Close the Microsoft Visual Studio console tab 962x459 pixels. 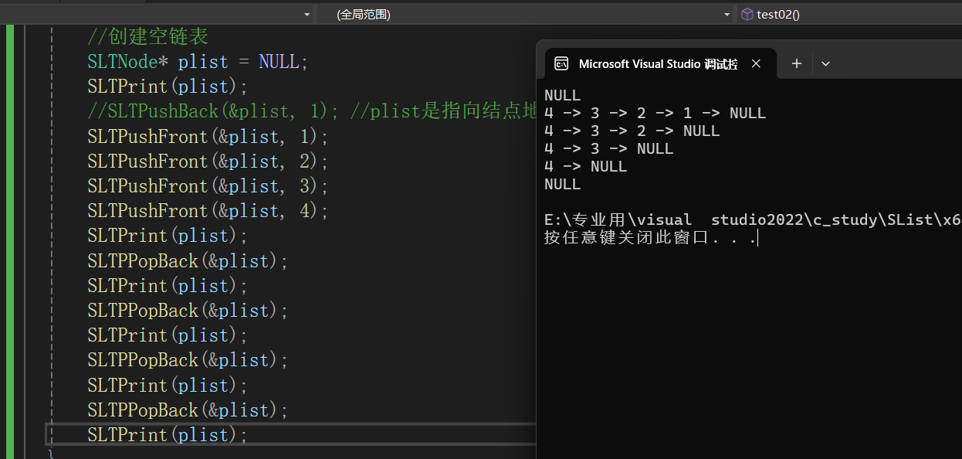757,64
